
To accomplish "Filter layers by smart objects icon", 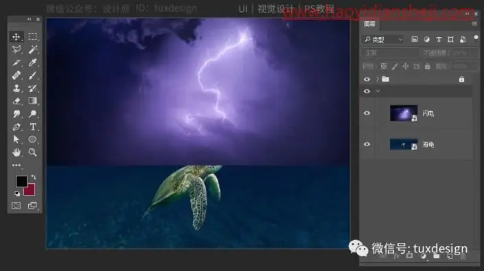I will (463, 39).
